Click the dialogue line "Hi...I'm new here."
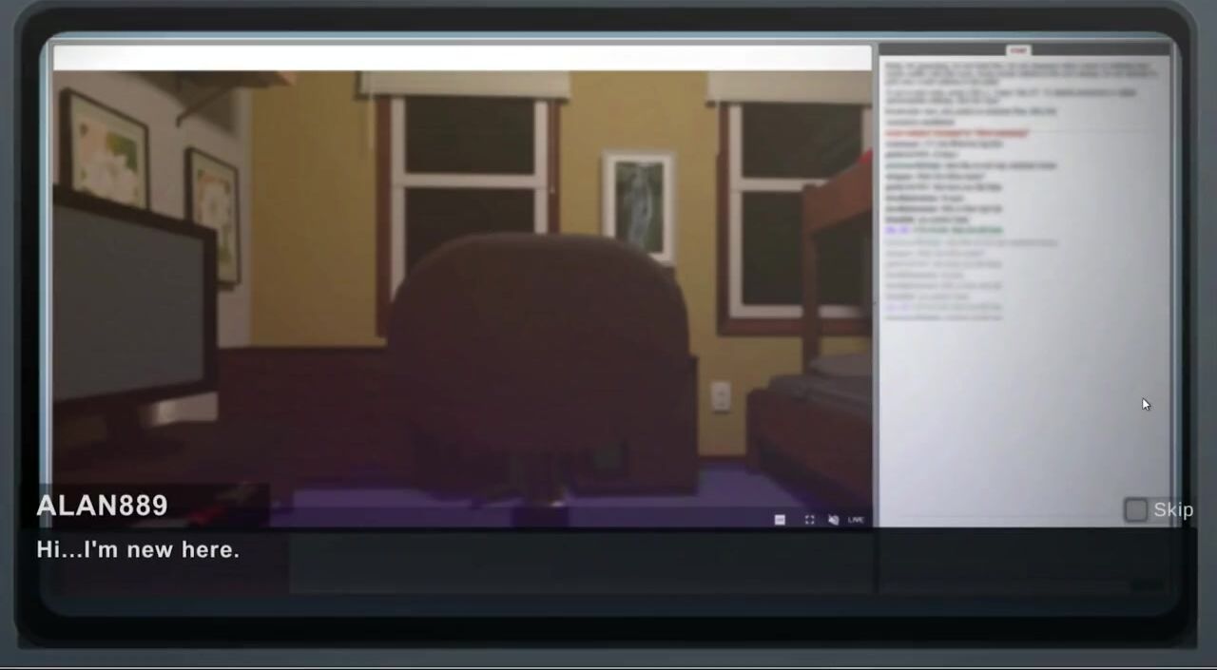The height and width of the screenshot is (670, 1217). (138, 549)
